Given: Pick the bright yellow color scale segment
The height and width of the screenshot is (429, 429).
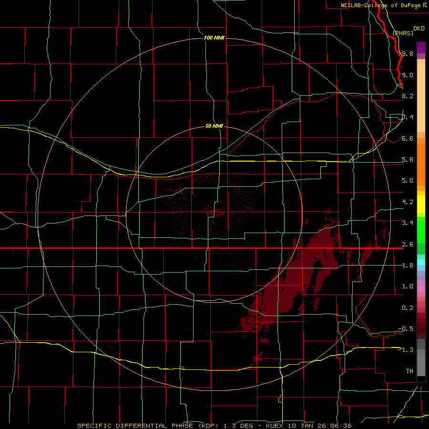Looking at the screenshot, I should (421, 204).
